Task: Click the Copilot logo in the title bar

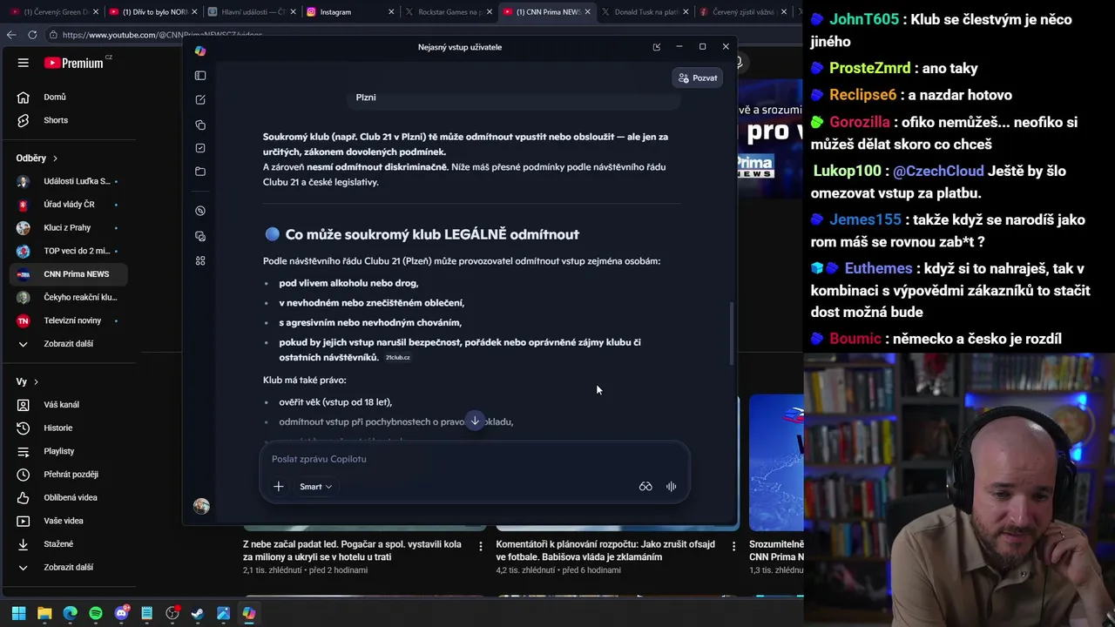Action: click(200, 51)
